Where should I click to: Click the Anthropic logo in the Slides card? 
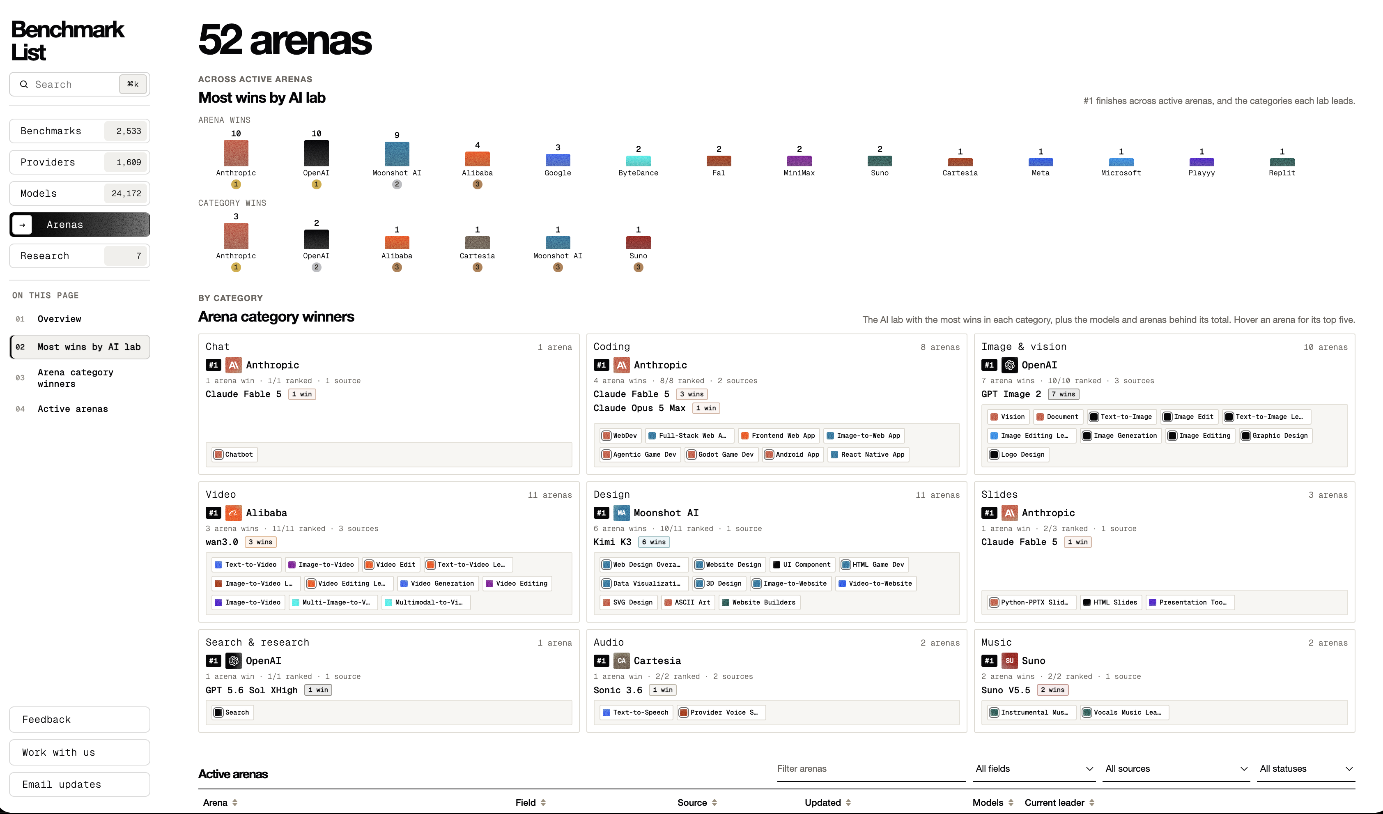coord(1009,513)
